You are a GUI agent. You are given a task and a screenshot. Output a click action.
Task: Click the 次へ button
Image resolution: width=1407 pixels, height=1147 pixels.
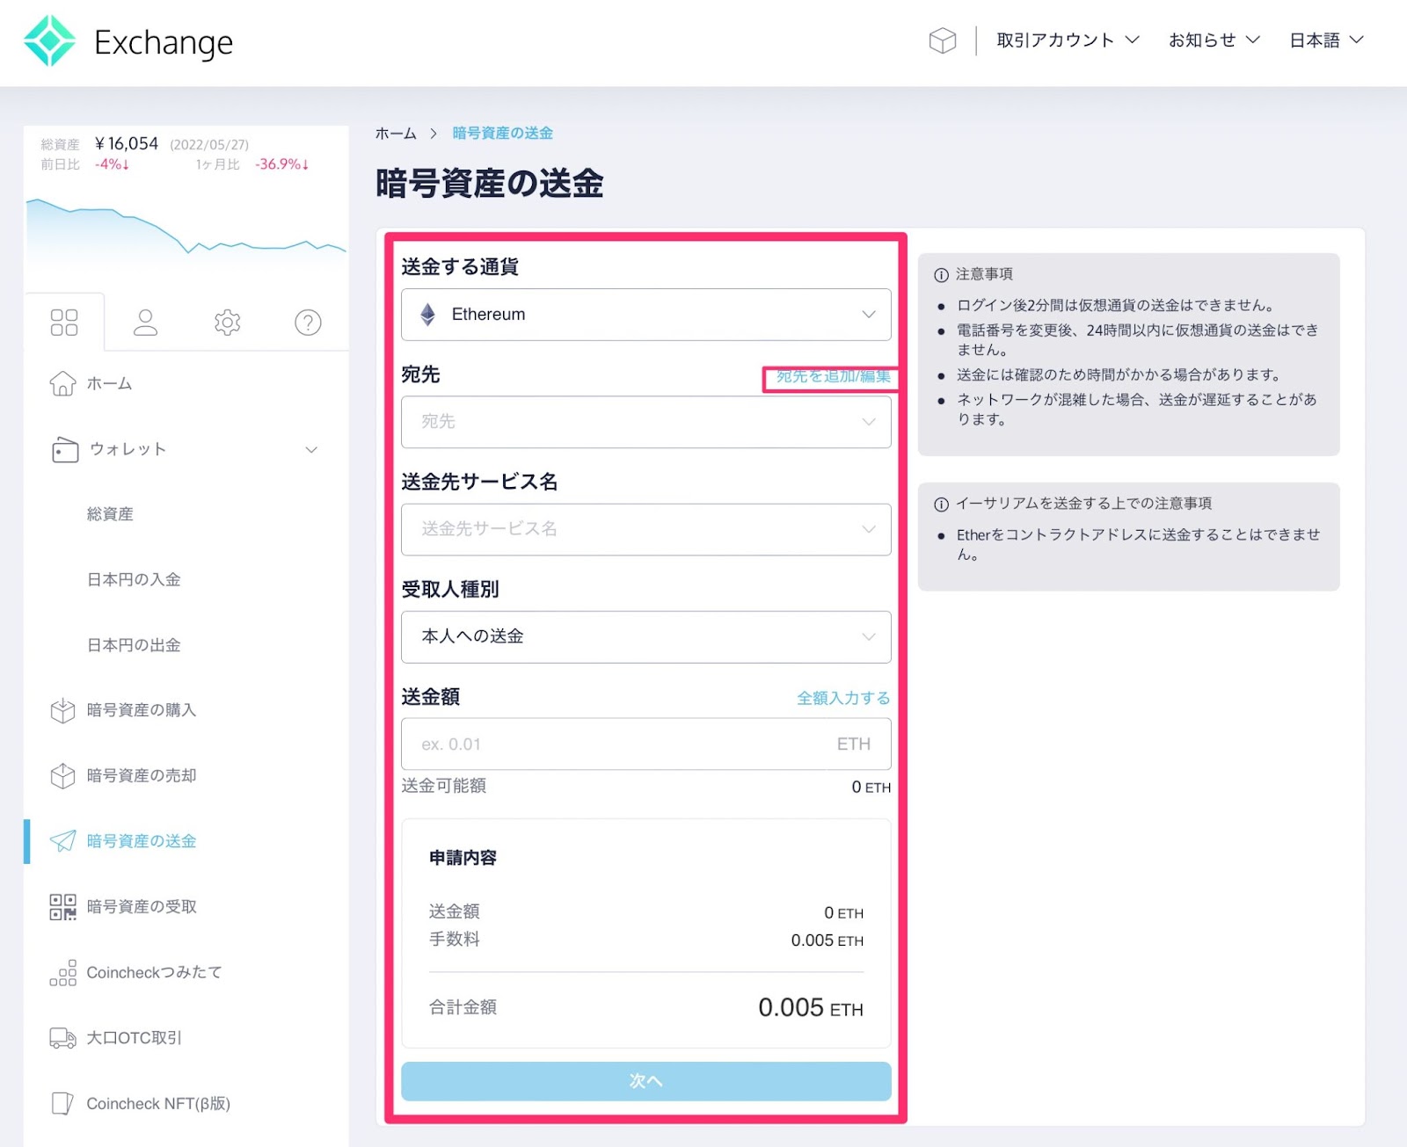[x=645, y=1081]
